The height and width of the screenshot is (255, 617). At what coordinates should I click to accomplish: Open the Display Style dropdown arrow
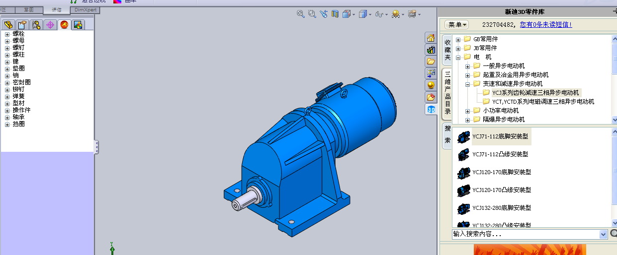point(370,15)
